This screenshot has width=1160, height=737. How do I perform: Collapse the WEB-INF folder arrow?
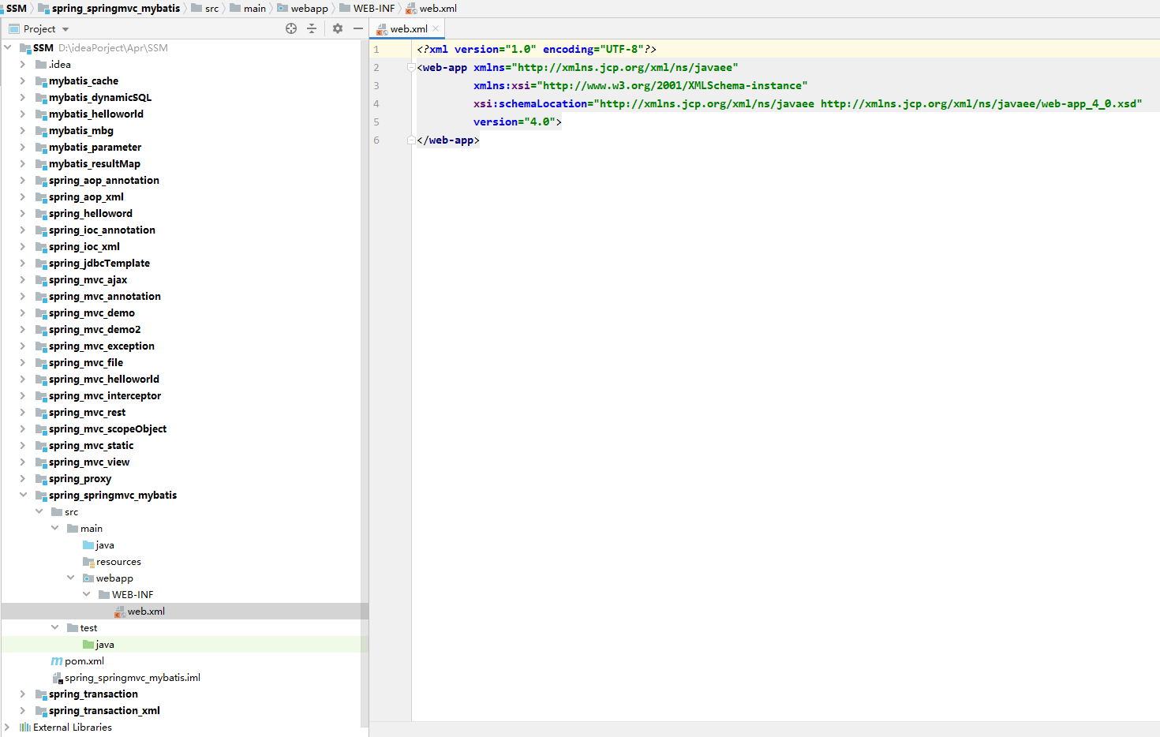tap(86, 594)
